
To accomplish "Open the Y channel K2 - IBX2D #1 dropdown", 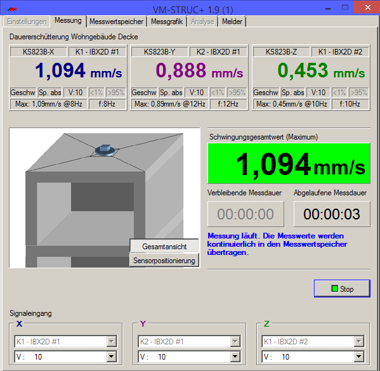I will [189, 342].
